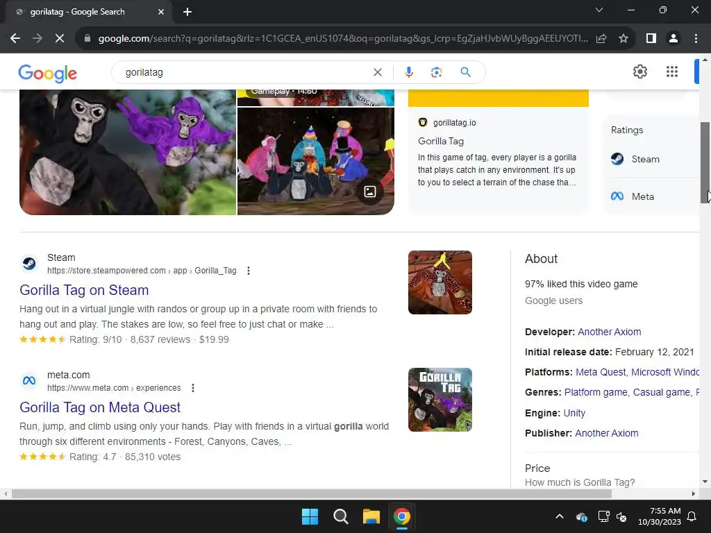Click the magnifier search button

click(465, 72)
